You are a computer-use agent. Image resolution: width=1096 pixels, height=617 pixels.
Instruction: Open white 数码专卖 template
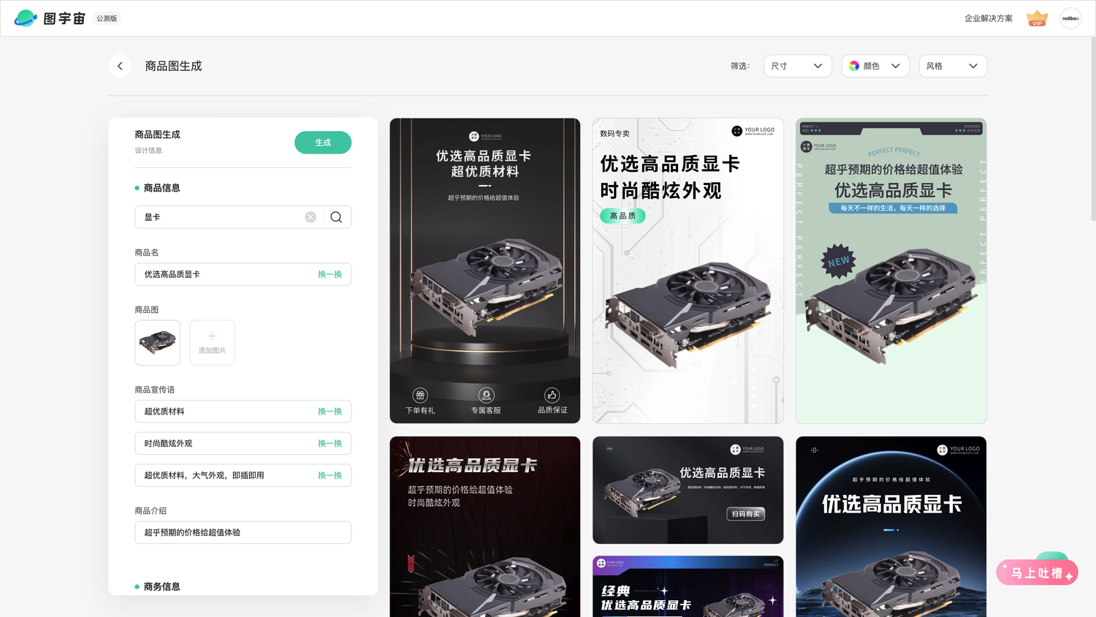click(688, 270)
